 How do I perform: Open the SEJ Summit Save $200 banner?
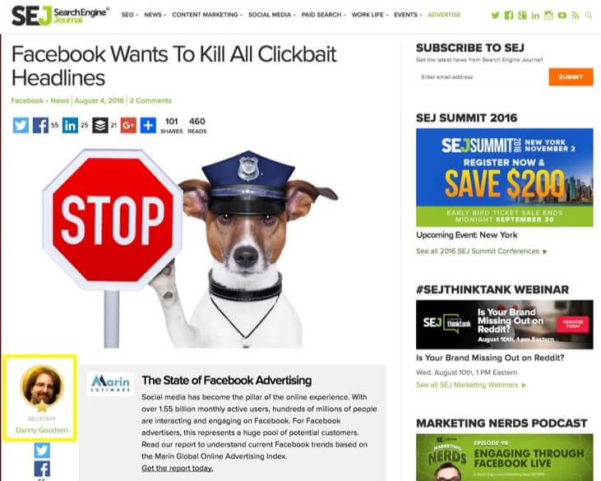click(505, 178)
